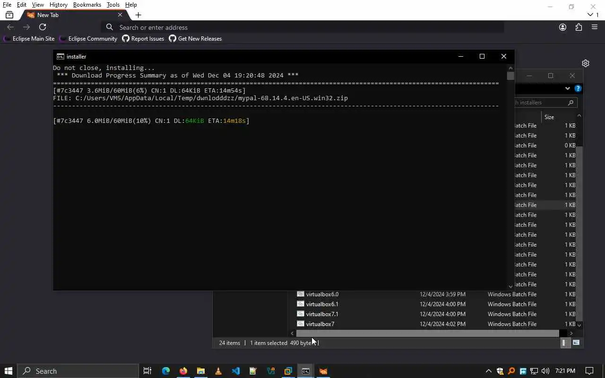
Task: Click File Explorer vertical scroll down arrow
Action: pyautogui.click(x=579, y=325)
